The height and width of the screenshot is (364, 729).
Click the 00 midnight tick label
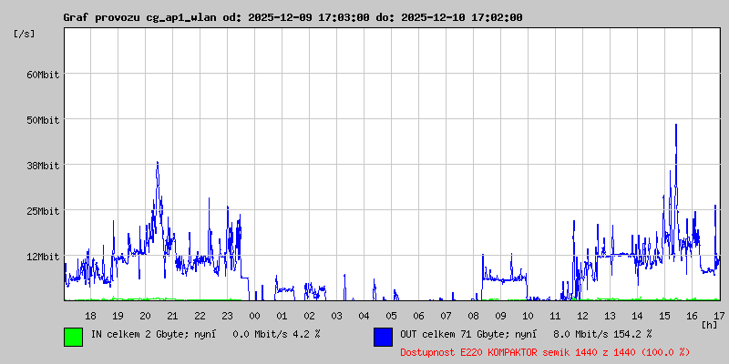[x=255, y=316]
